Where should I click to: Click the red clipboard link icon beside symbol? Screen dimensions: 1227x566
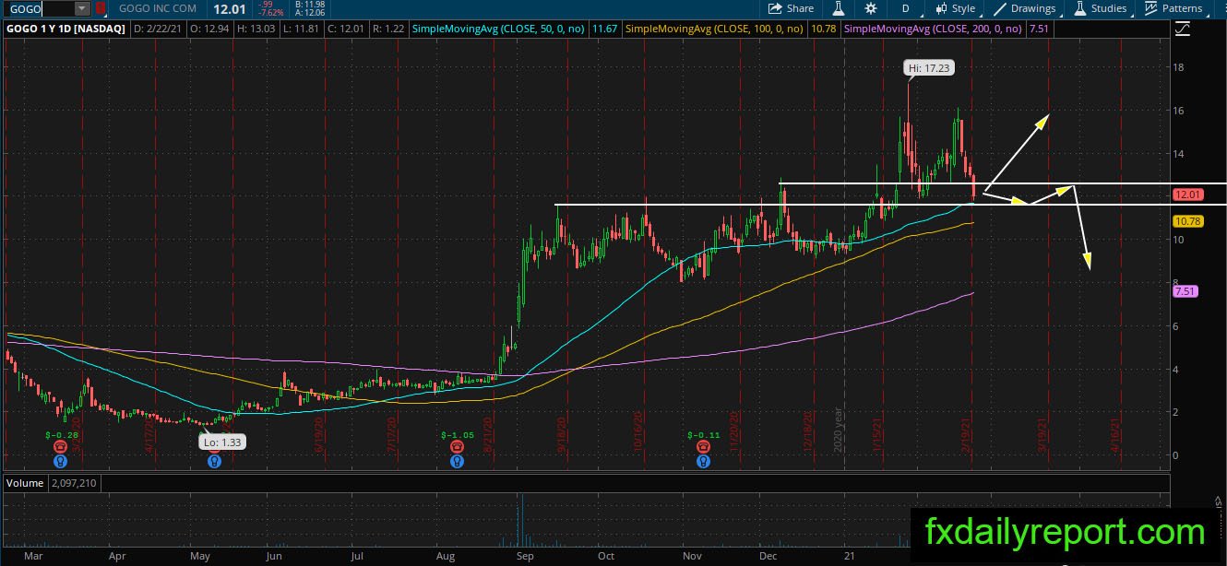click(x=100, y=8)
